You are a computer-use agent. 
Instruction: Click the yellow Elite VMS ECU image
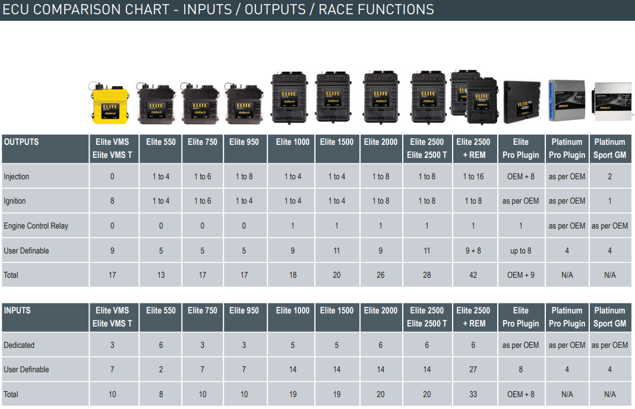[x=111, y=104]
